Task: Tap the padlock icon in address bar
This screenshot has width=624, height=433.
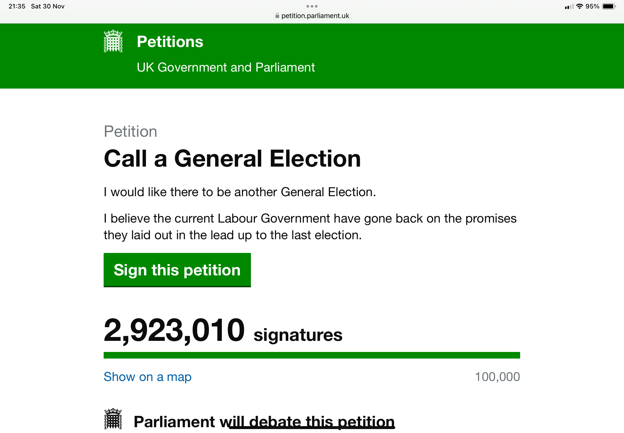Action: pyautogui.click(x=277, y=16)
